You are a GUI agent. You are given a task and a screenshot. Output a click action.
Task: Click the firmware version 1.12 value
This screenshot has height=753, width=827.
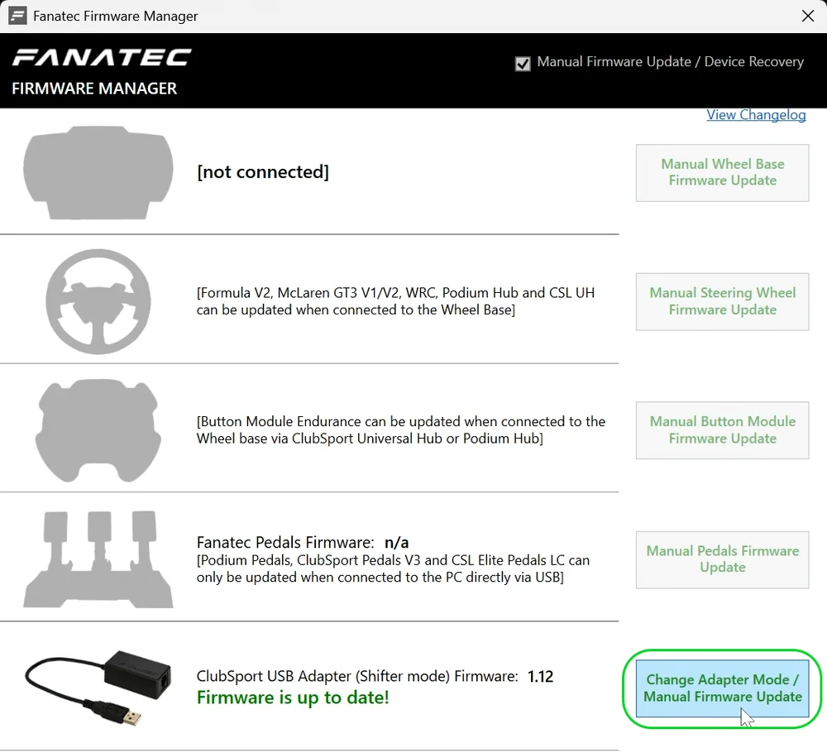tap(541, 677)
